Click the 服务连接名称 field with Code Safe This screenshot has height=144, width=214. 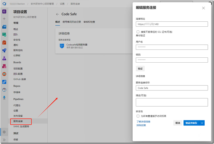(172, 88)
